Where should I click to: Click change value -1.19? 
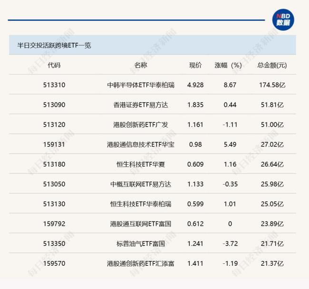[230, 263]
